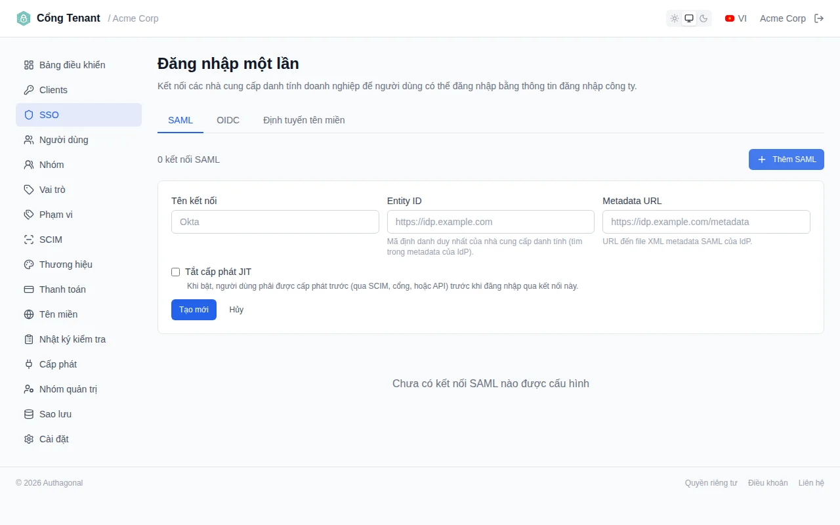Select system theme monitor icon
The width and height of the screenshot is (840, 525).
689,18
